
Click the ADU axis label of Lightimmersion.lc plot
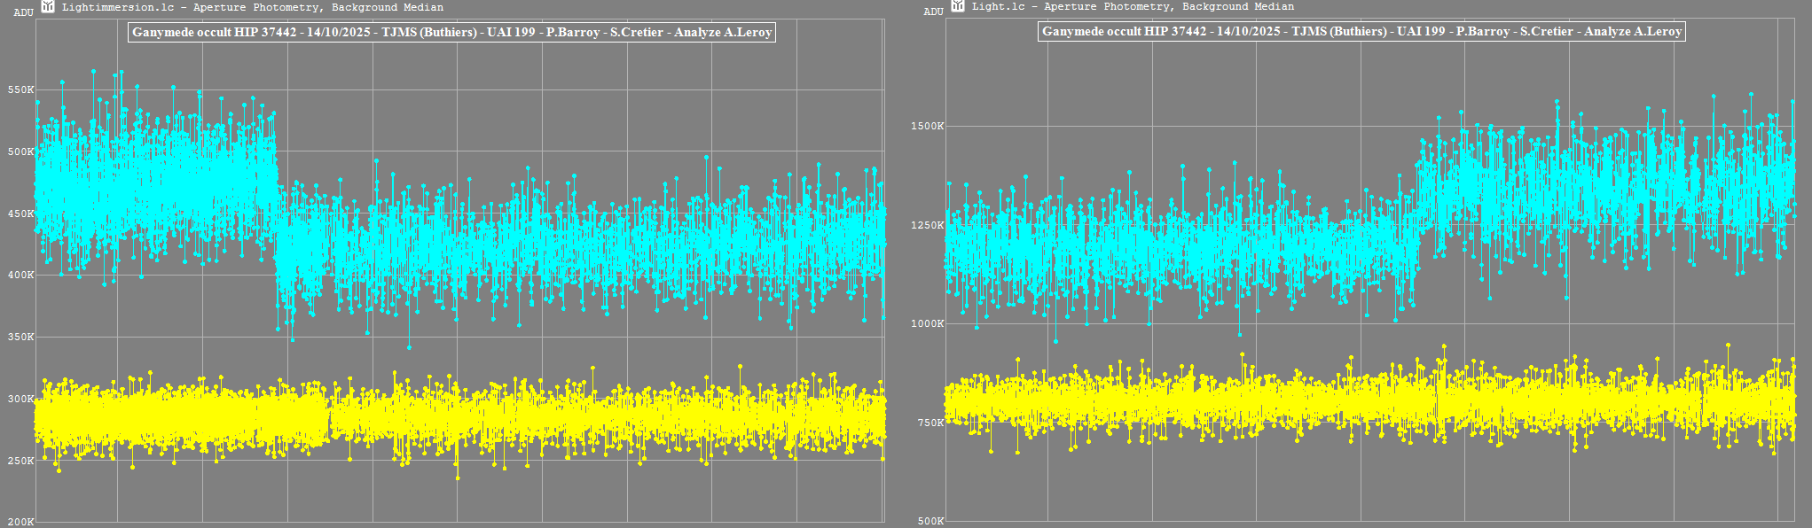[x=24, y=12]
